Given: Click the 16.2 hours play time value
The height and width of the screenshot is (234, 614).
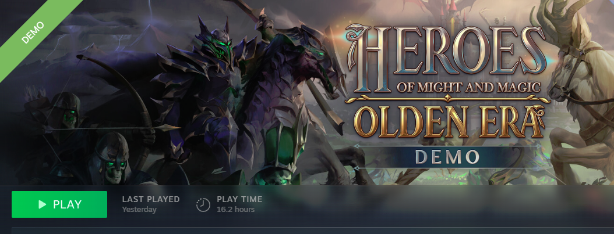Looking at the screenshot, I should point(236,210).
